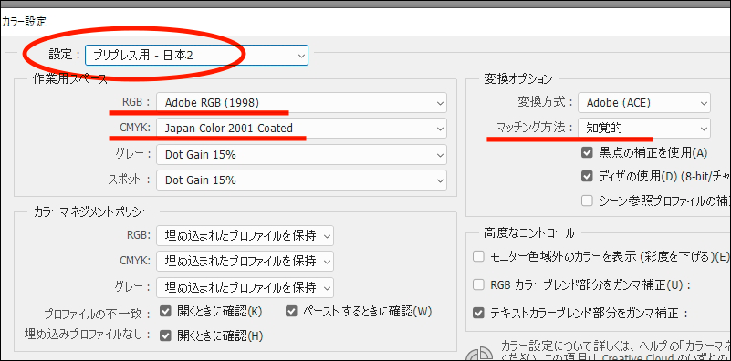
Task: Open the 設定 preset dropdown
Action: coord(196,55)
